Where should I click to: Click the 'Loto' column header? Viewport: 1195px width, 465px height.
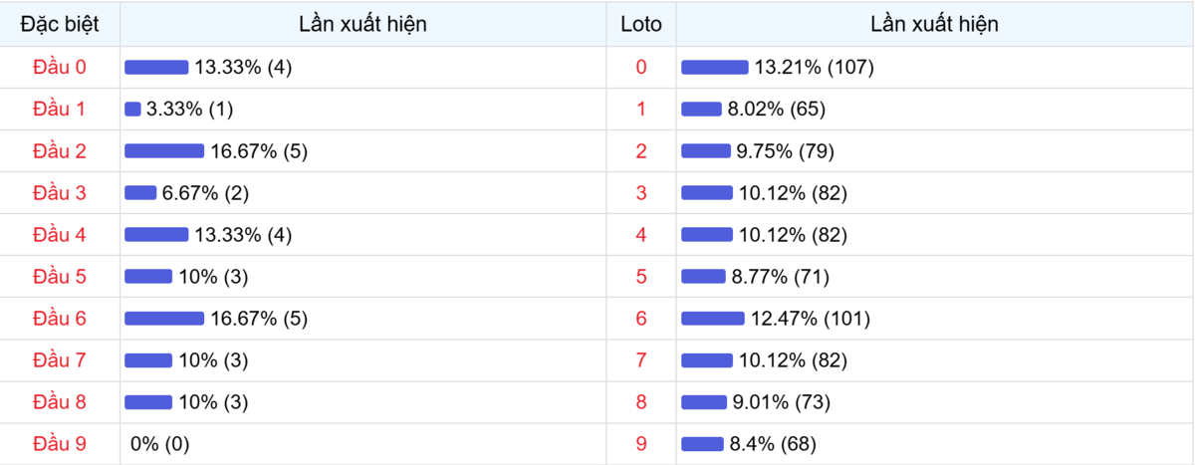(640, 24)
